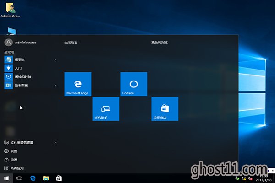
Task: Expand the 控制面板 jump list chevron
Action: [x=55, y=85]
